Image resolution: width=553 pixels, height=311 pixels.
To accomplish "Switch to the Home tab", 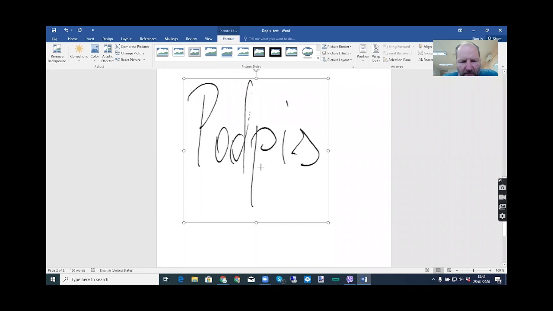I will click(x=73, y=39).
